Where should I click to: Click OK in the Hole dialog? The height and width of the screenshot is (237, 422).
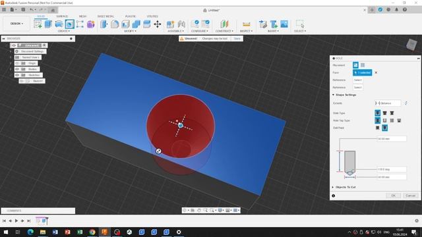click(393, 196)
